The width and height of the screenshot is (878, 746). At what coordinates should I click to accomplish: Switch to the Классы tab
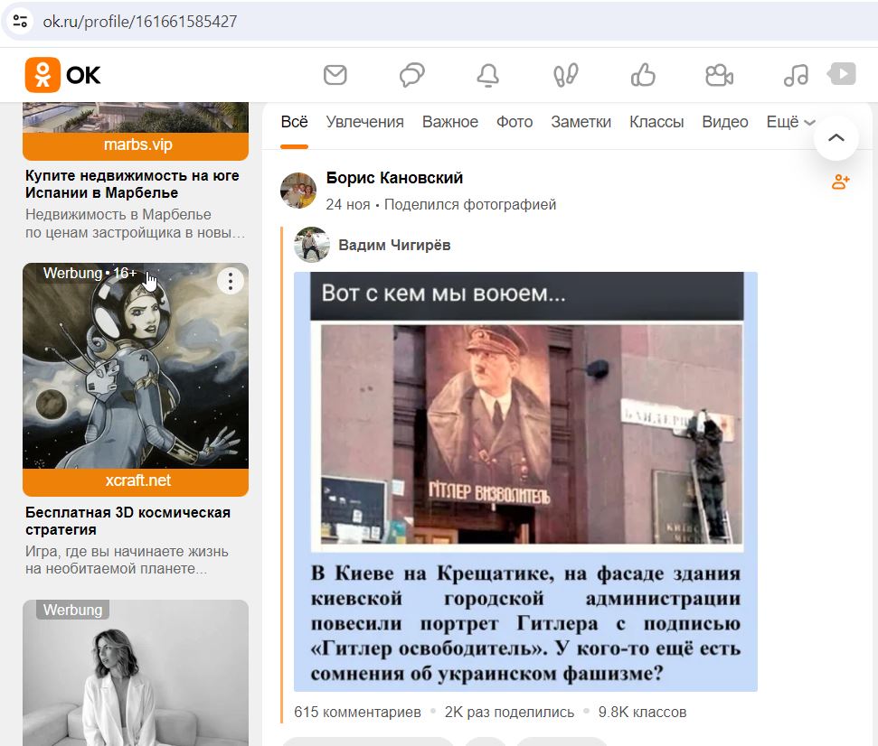click(656, 121)
